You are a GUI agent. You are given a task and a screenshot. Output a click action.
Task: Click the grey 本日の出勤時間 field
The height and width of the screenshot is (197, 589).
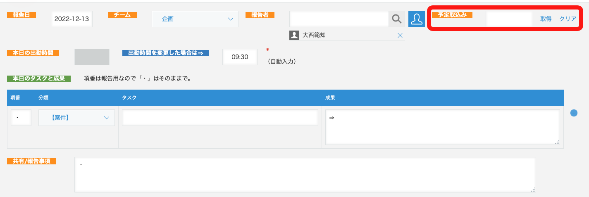tap(92, 57)
